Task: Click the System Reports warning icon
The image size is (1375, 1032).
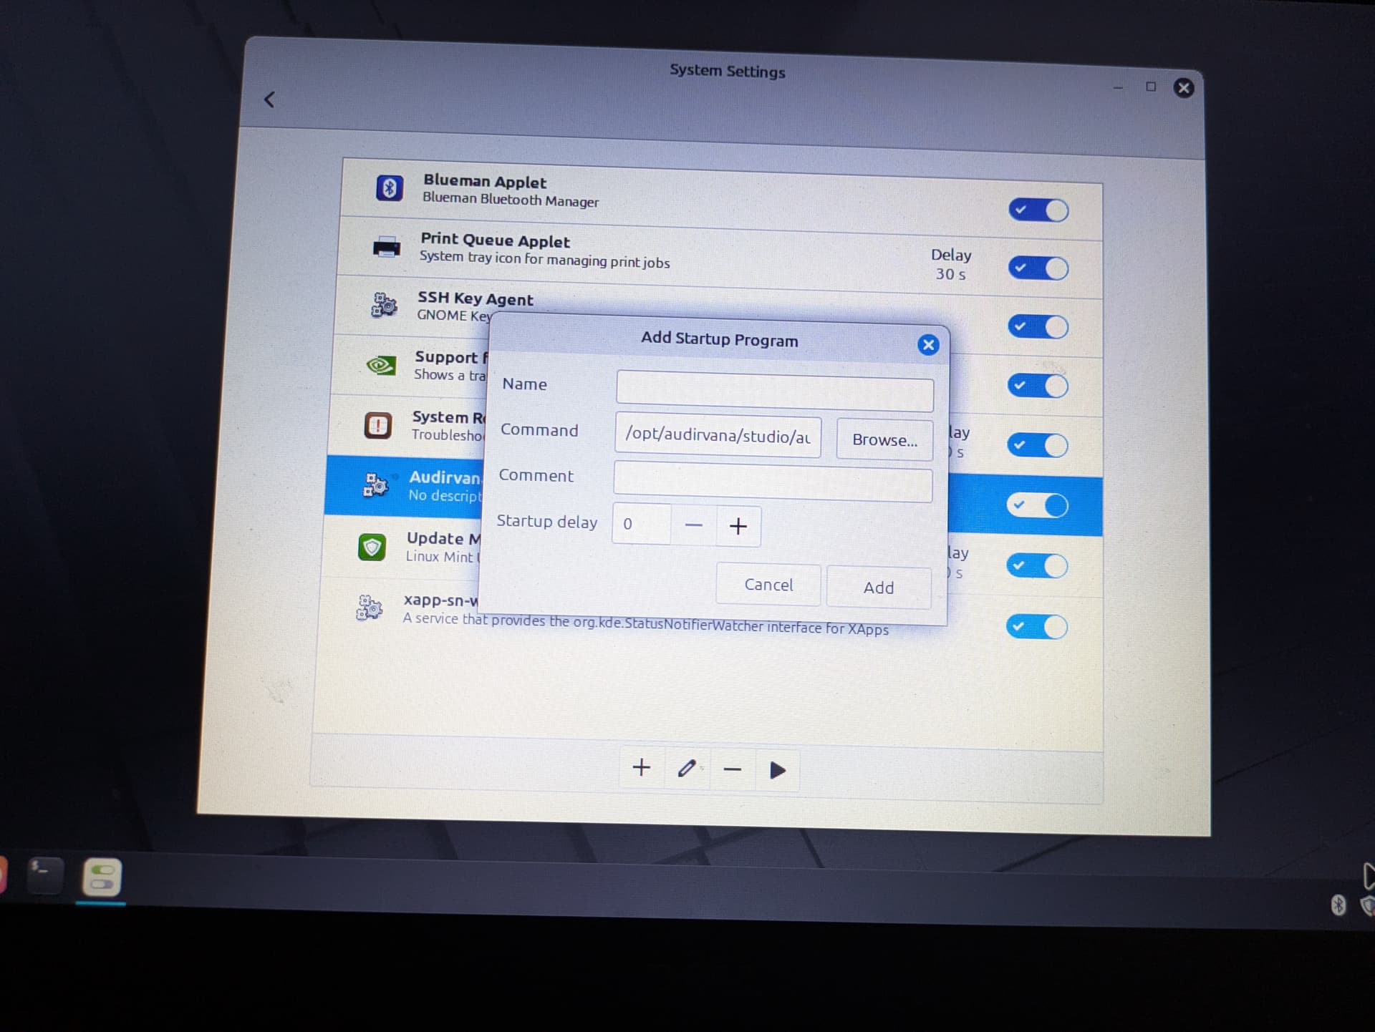Action: pos(378,425)
